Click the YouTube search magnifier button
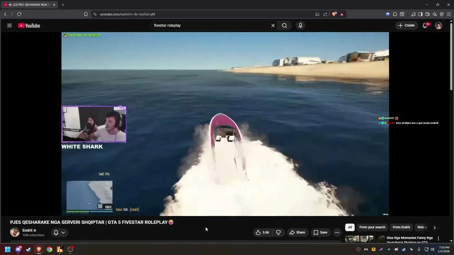This screenshot has width=454, height=255. (x=284, y=25)
